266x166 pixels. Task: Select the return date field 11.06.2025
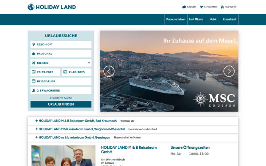pos(77,72)
